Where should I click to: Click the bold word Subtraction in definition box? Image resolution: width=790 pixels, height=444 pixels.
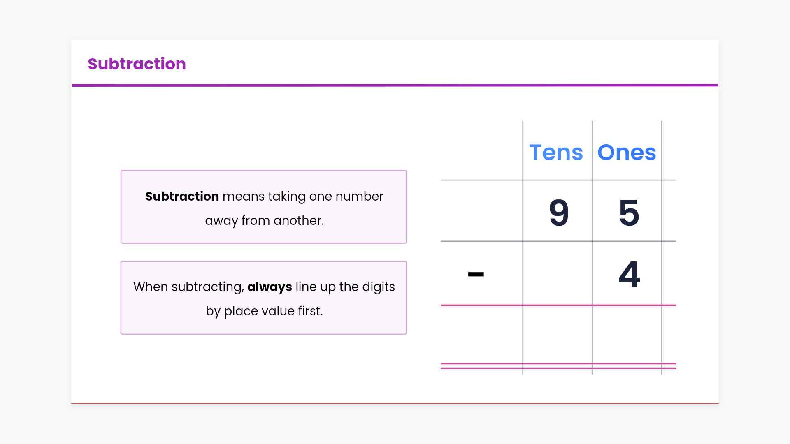[182, 197]
